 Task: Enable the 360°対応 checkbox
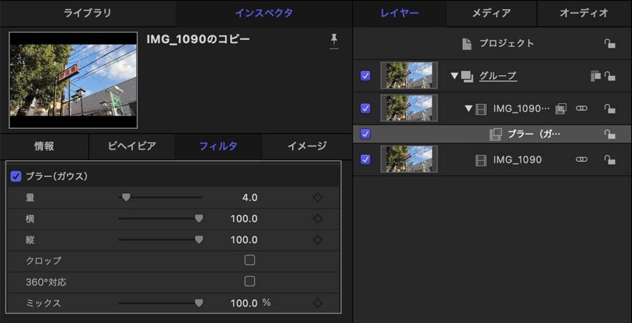(249, 282)
